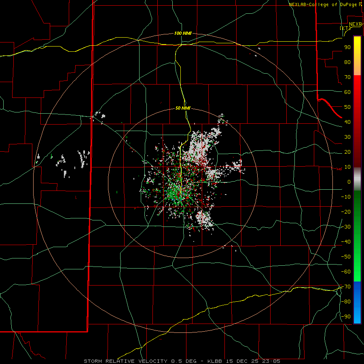The image size is (364, 364).
Task: Pick the yellow segment of the color bar
Action: click(x=357, y=56)
